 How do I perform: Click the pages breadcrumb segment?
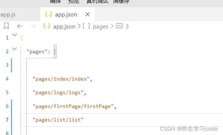pos(100,27)
